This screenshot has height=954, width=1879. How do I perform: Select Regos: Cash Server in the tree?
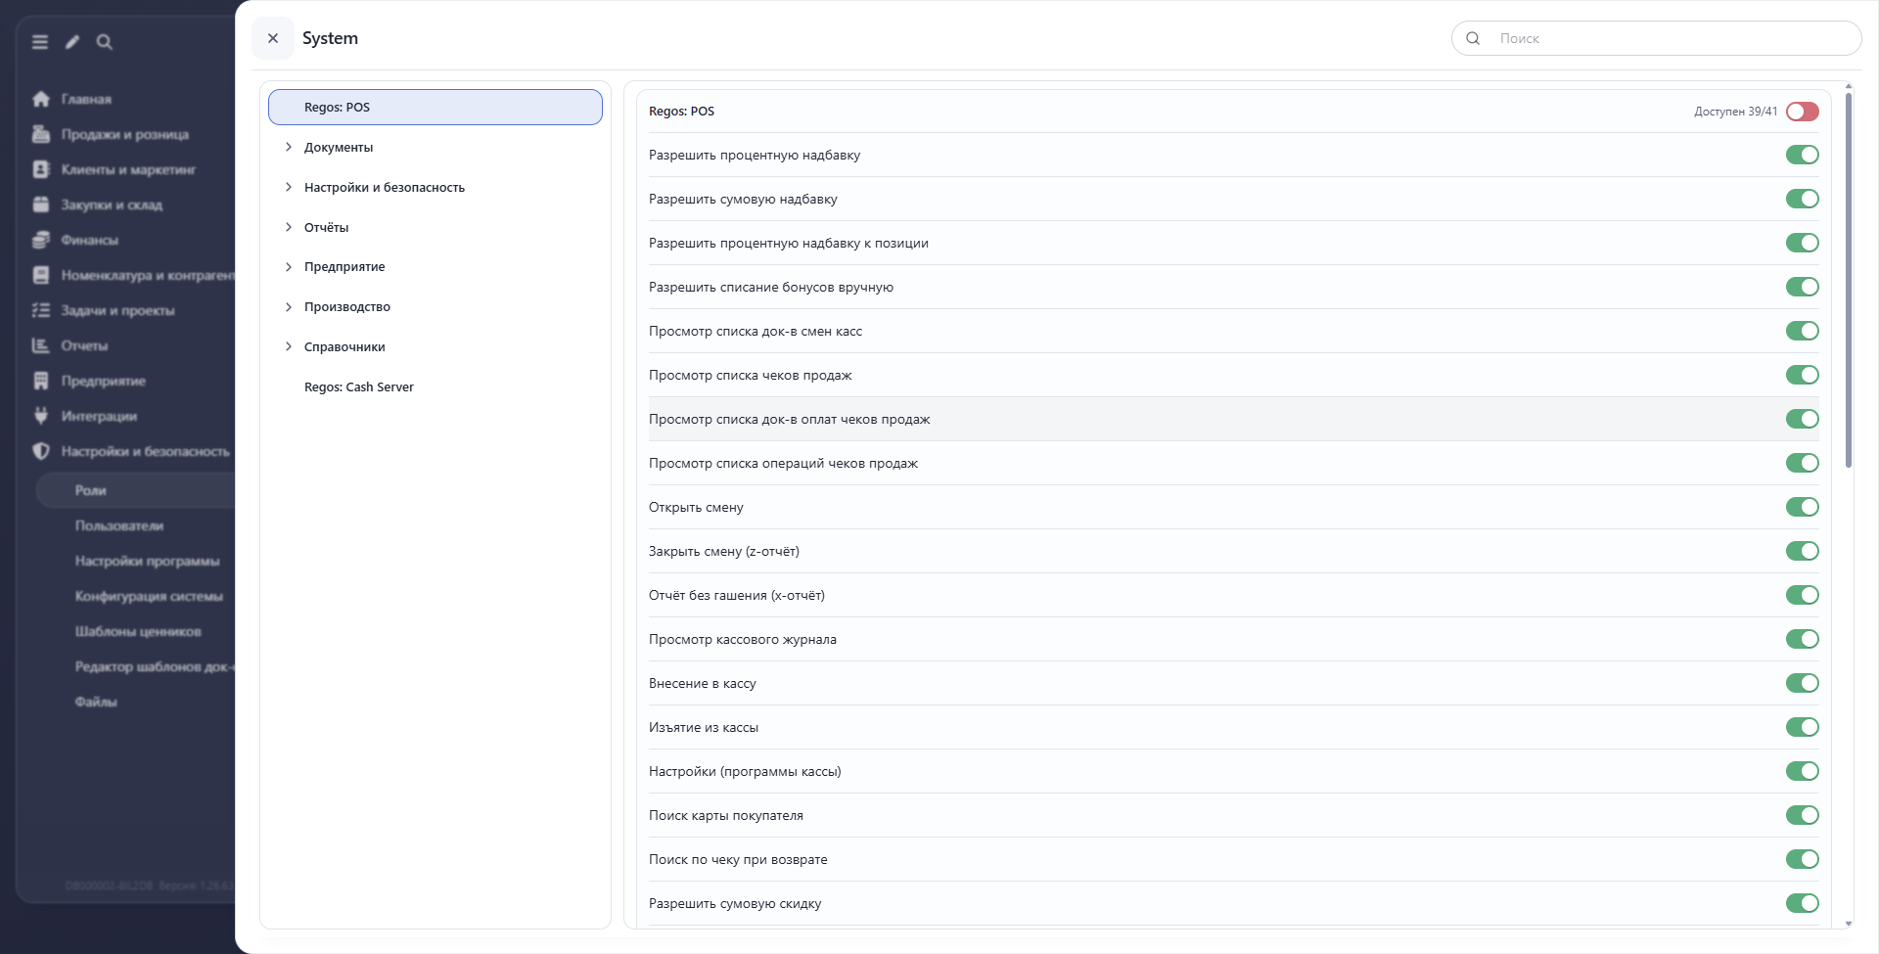pyautogui.click(x=435, y=386)
